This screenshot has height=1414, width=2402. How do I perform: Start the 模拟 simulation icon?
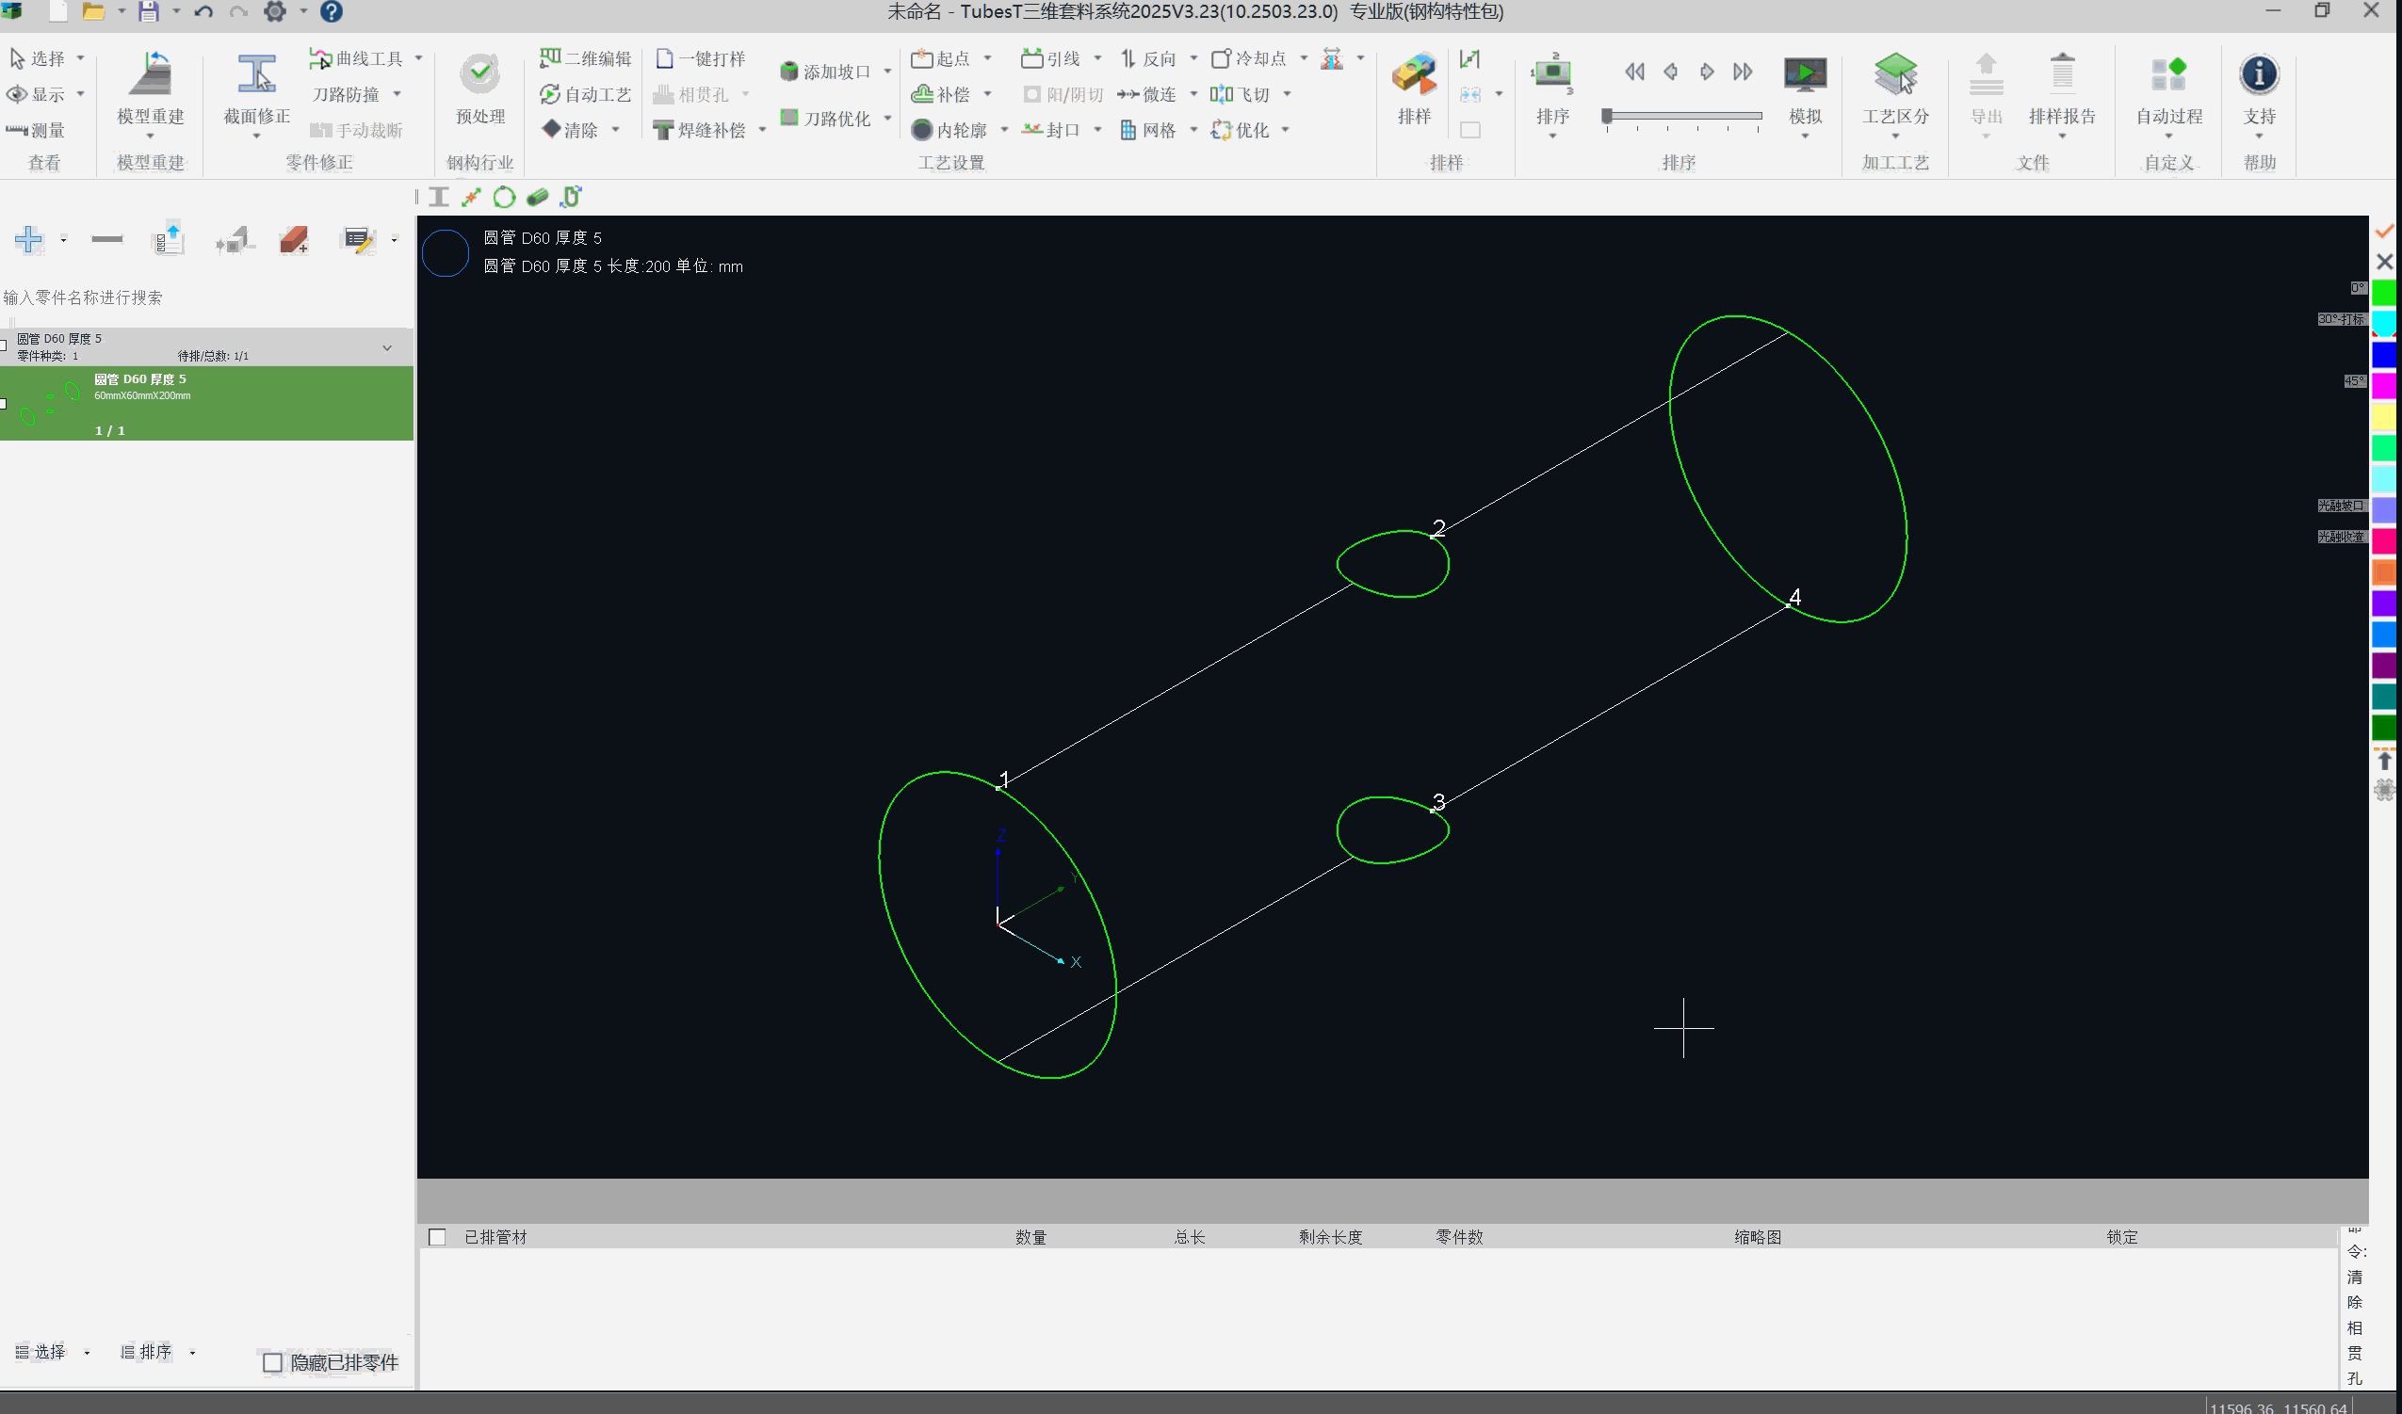tap(1804, 74)
